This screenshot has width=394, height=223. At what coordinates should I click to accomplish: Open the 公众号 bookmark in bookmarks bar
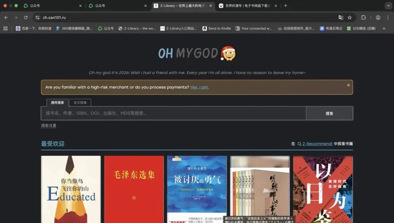pyautogui.click(x=106, y=29)
